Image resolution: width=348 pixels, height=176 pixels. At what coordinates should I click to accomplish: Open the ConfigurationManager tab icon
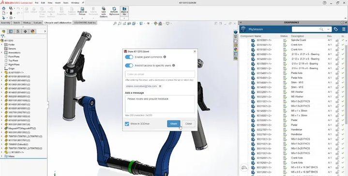coord(18,31)
